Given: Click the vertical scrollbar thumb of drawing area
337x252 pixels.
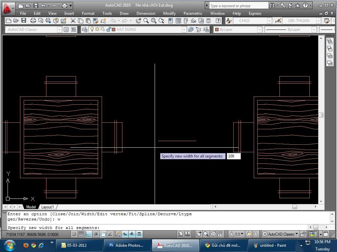Looking at the screenshot, I should click(x=321, y=115).
